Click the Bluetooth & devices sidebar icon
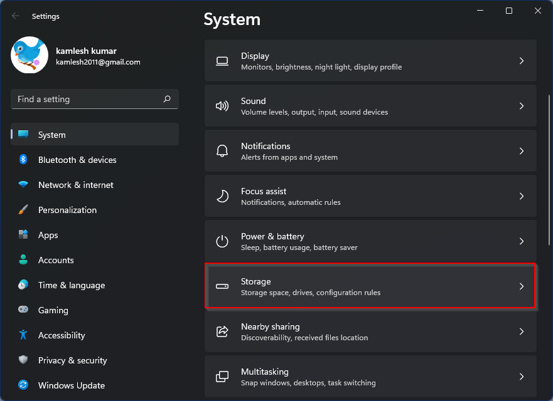Image resolution: width=553 pixels, height=401 pixels. point(23,160)
